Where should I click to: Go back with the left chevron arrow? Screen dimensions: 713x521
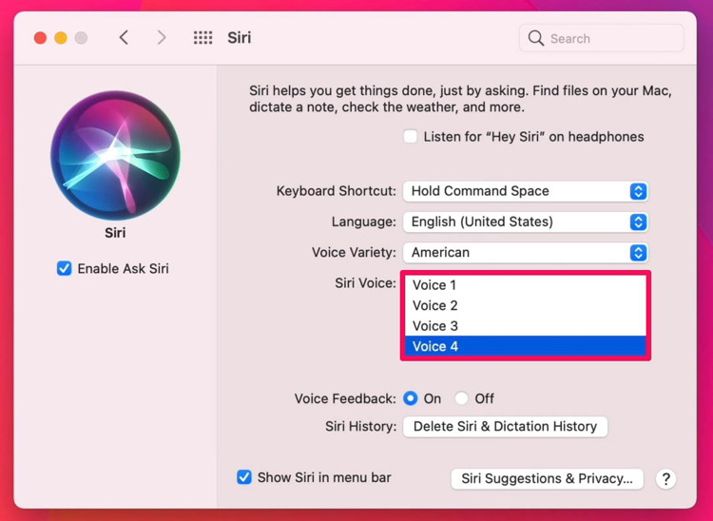click(124, 38)
